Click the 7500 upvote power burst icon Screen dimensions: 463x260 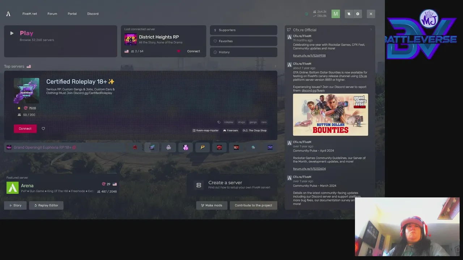click(x=26, y=108)
